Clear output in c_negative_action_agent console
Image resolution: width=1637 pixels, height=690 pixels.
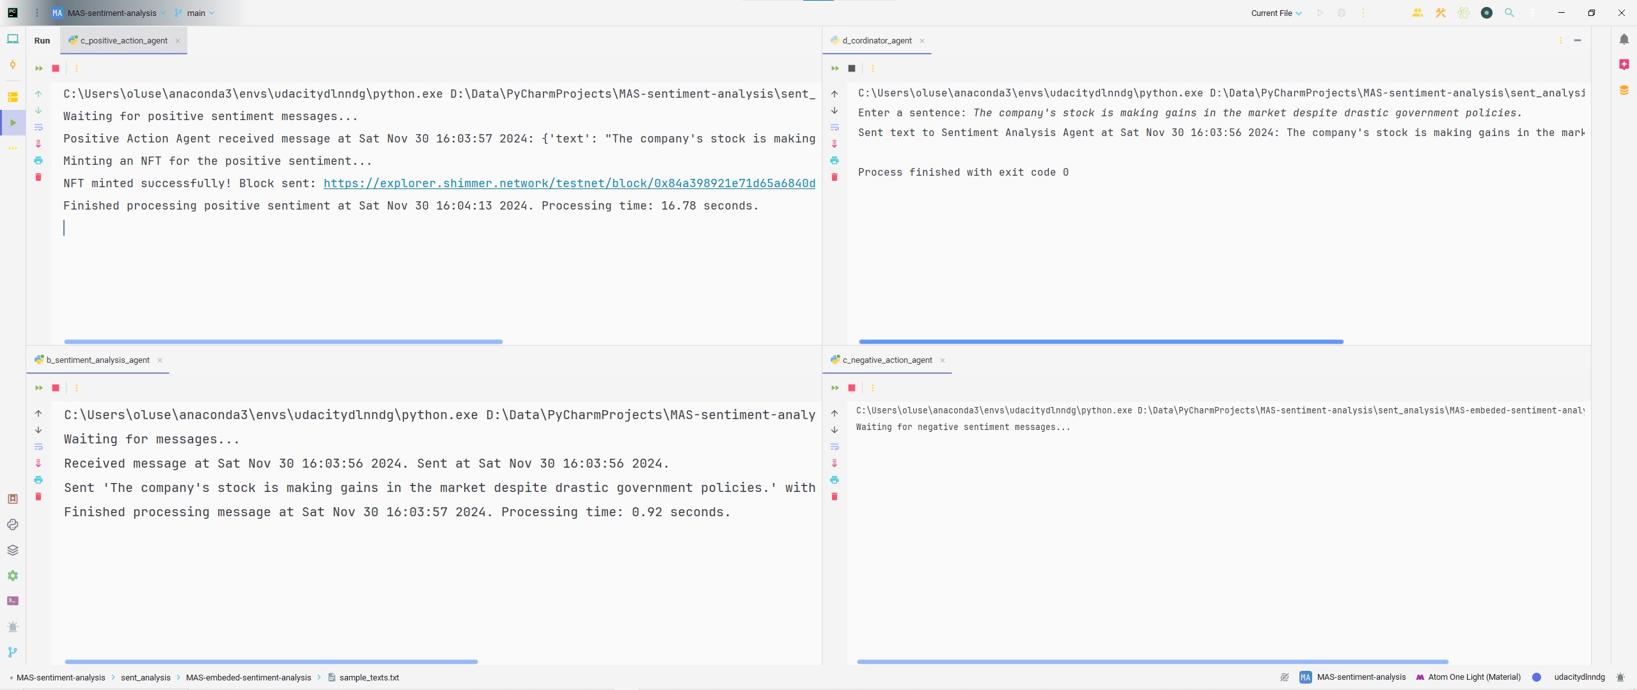click(x=834, y=496)
